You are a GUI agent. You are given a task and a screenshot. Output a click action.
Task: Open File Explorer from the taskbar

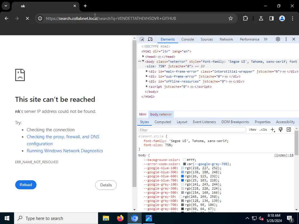pyautogui.click(x=106, y=218)
